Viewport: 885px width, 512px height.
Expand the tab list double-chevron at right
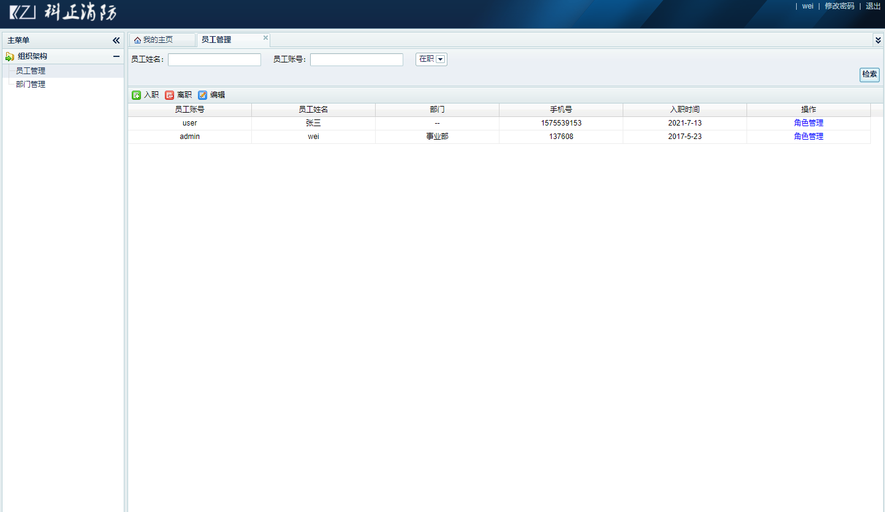878,40
